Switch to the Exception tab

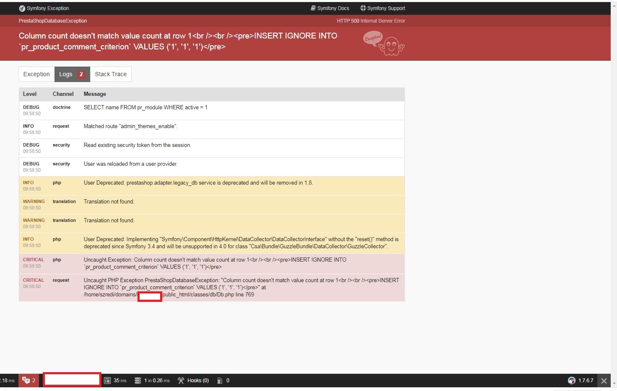coord(36,74)
